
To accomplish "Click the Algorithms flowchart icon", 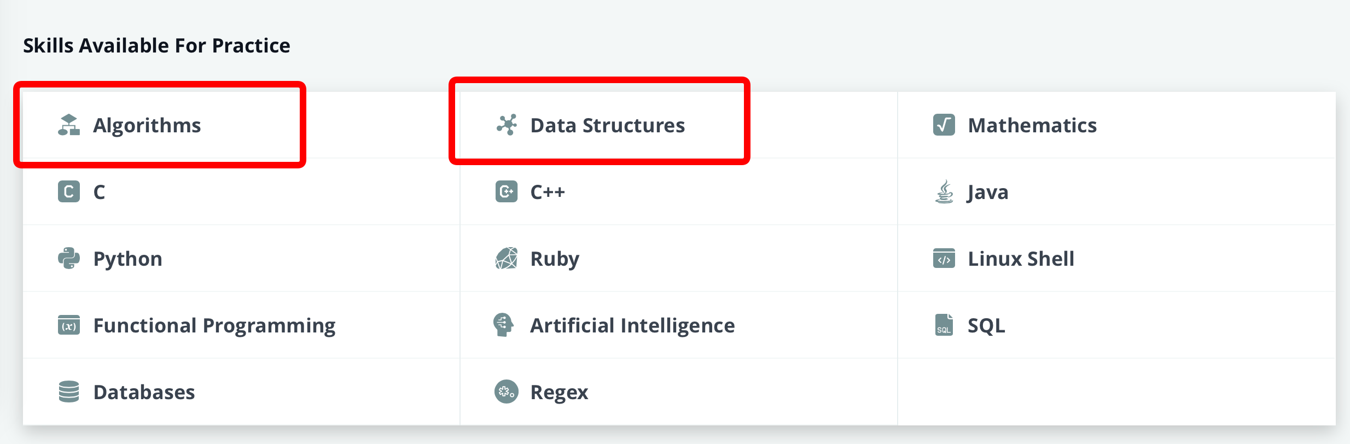I will pyautogui.click(x=69, y=125).
